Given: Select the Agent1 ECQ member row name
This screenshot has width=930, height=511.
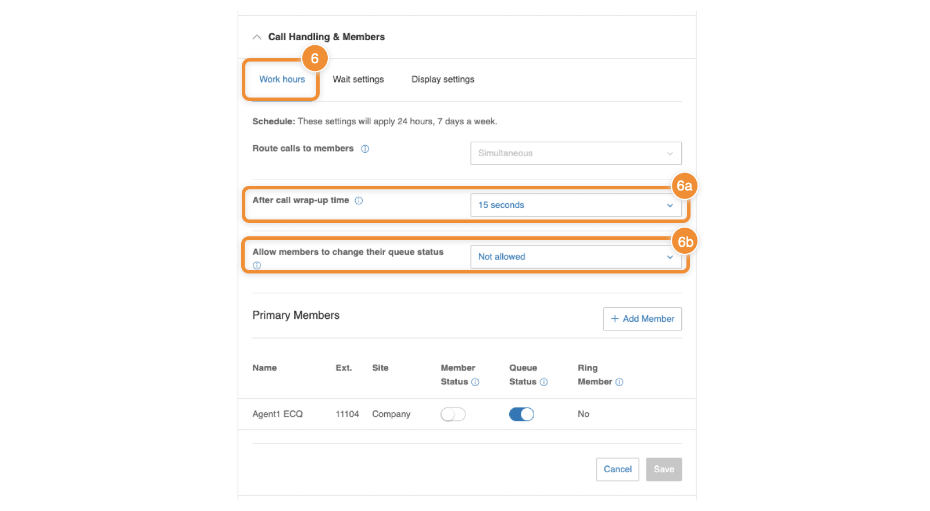Looking at the screenshot, I should [x=277, y=414].
